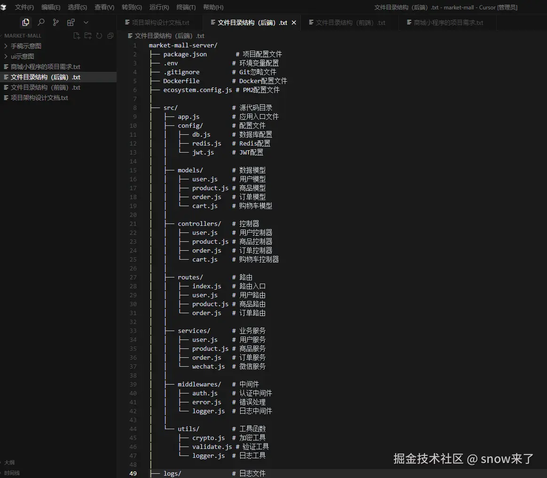
Task: Click the Dockerfile text in editor
Action: 181,81
